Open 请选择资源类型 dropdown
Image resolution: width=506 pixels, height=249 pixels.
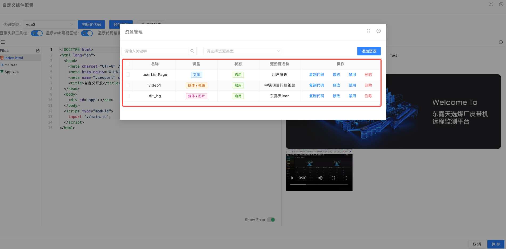(x=243, y=51)
